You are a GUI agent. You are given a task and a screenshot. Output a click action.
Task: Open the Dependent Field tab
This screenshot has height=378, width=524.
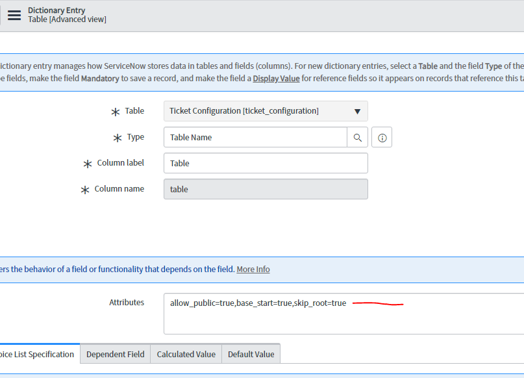(x=116, y=354)
